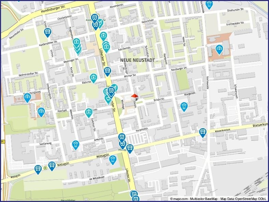Select school marker near Schwiesaustr.
The image size is (269, 202).
pyautogui.click(x=219, y=49)
